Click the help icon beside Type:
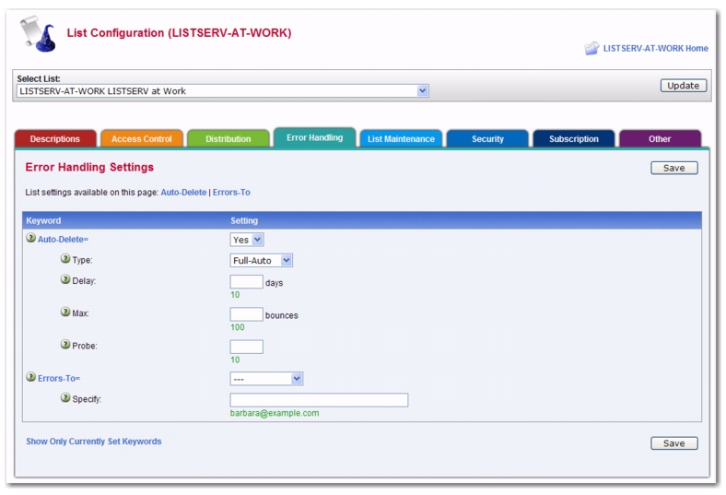This screenshot has width=726, height=495. pyautogui.click(x=65, y=258)
